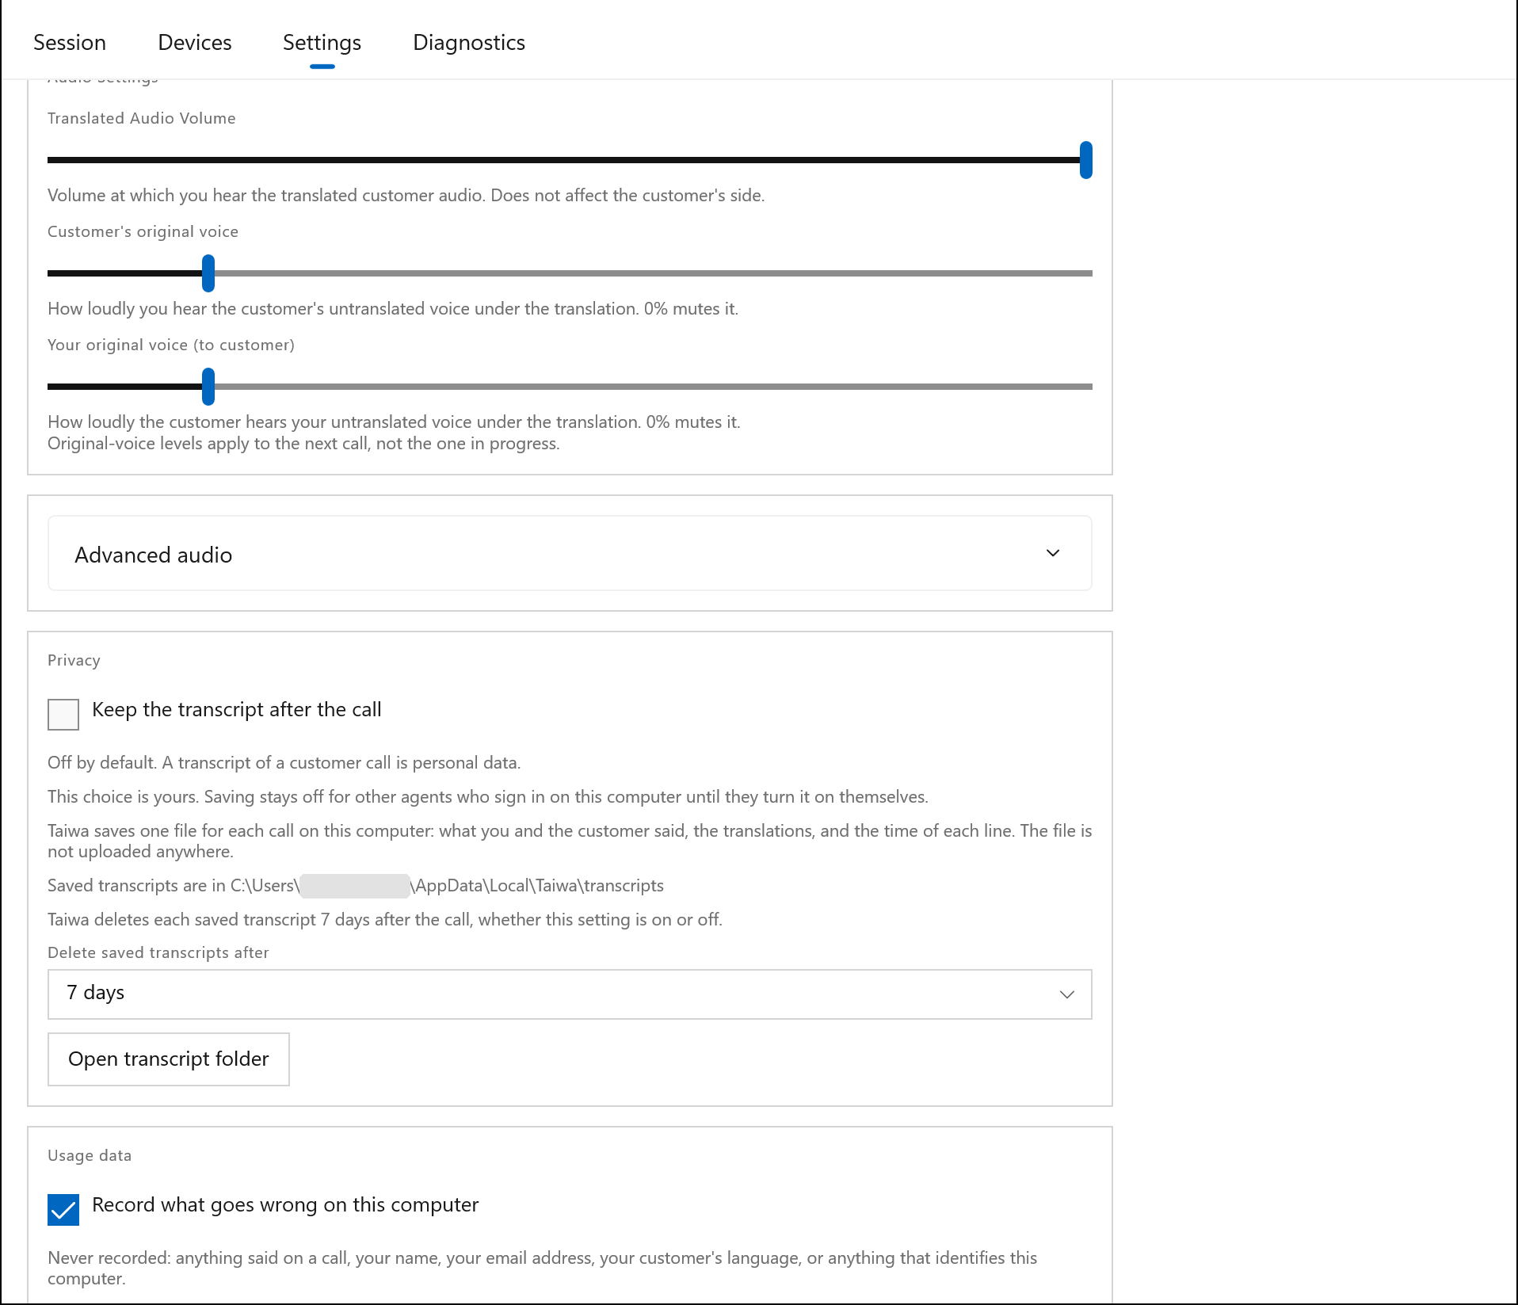Switch to the Session tab
Viewport: 1518px width, 1305px height.
click(x=70, y=43)
